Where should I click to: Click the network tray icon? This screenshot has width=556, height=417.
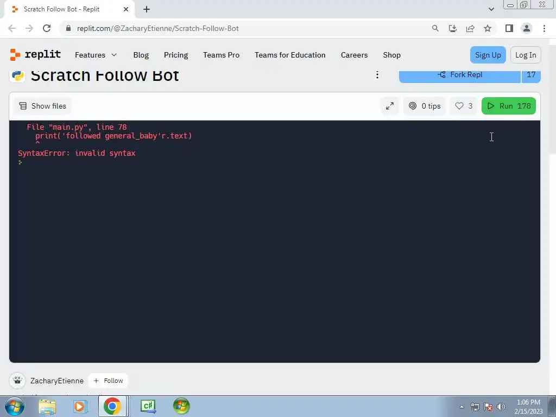[x=475, y=407]
